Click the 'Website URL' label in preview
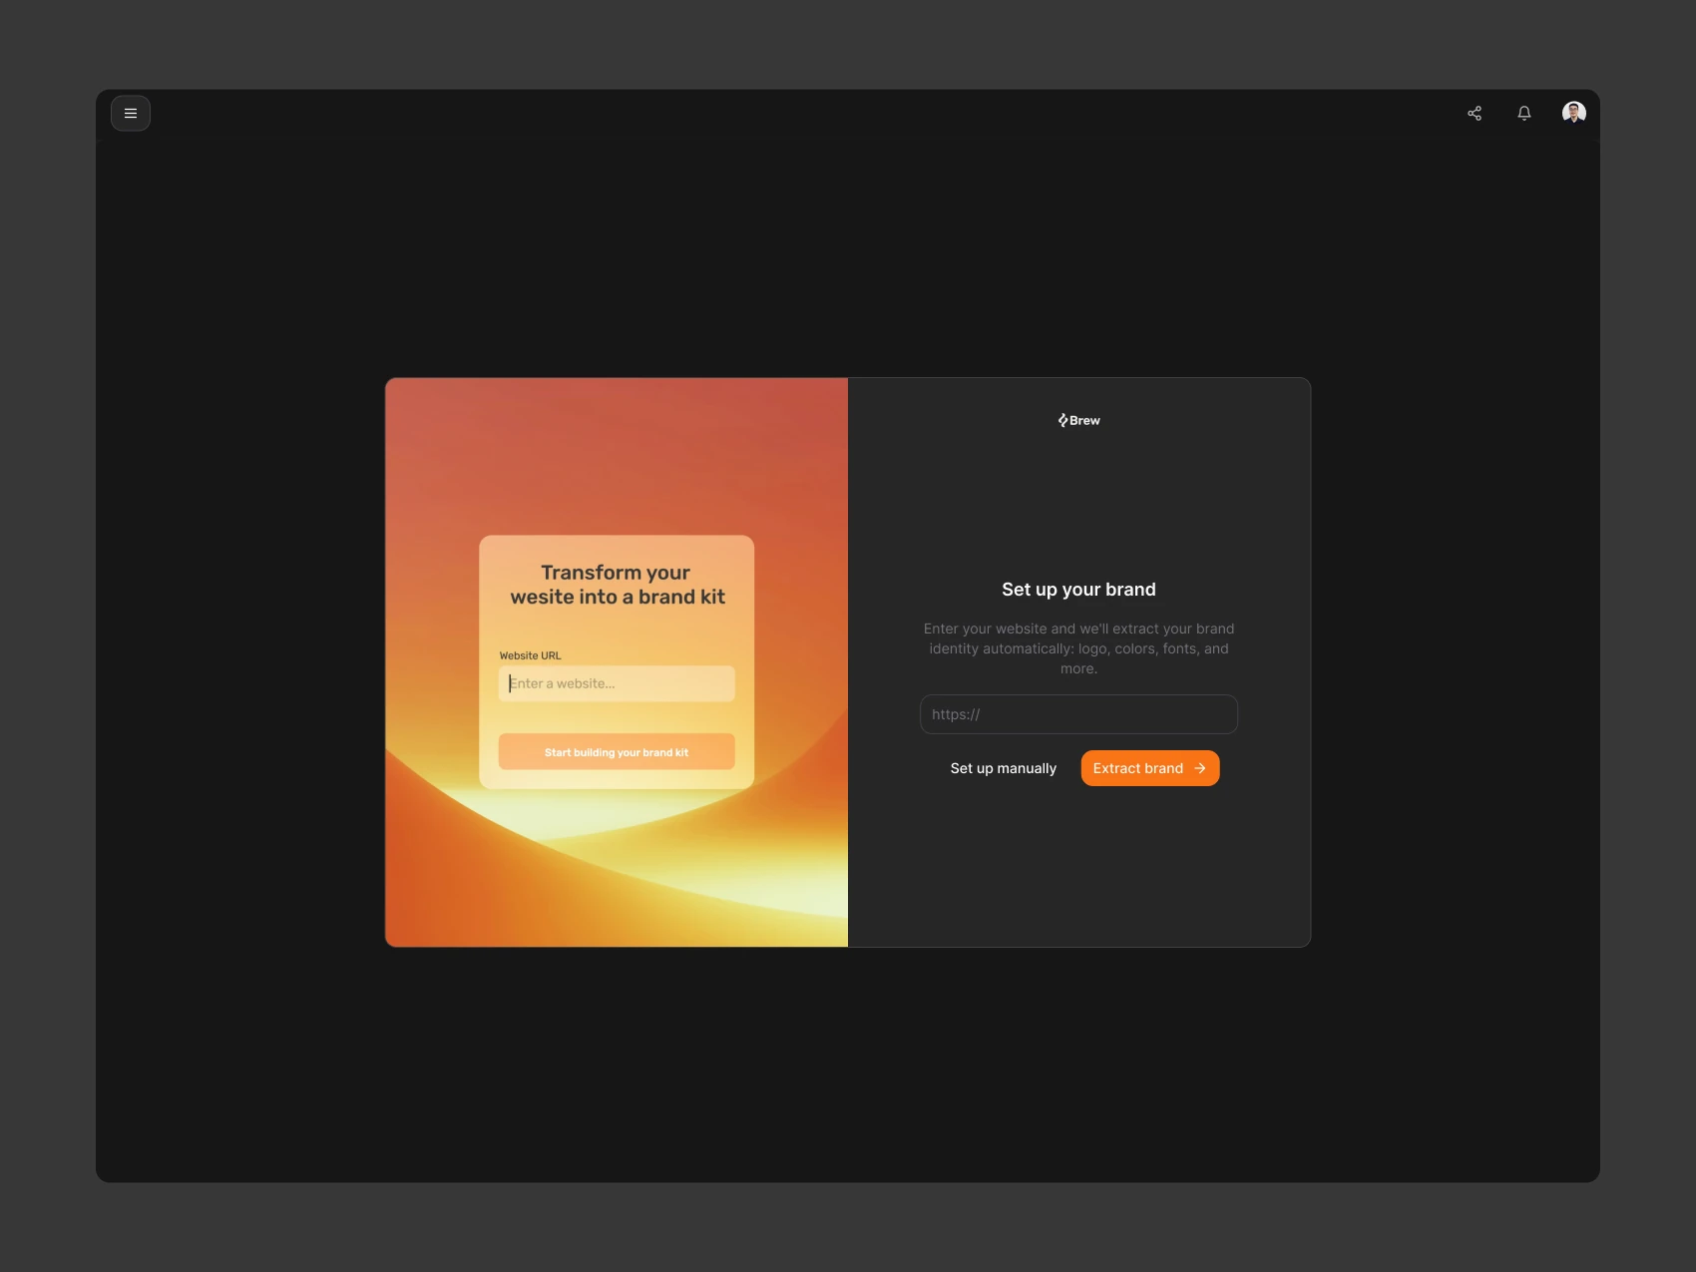 pos(531,655)
